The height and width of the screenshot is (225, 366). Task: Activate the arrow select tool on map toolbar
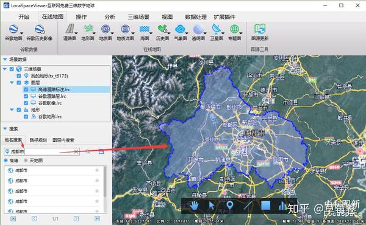coord(212,206)
